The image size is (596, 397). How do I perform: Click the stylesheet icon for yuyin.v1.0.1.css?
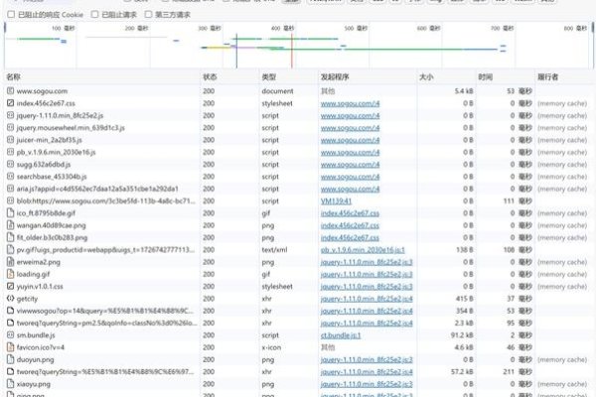tap(10, 286)
